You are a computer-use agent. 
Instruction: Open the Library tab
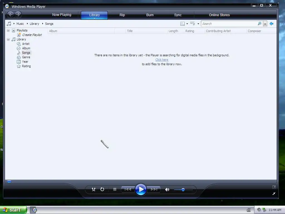coord(94,15)
